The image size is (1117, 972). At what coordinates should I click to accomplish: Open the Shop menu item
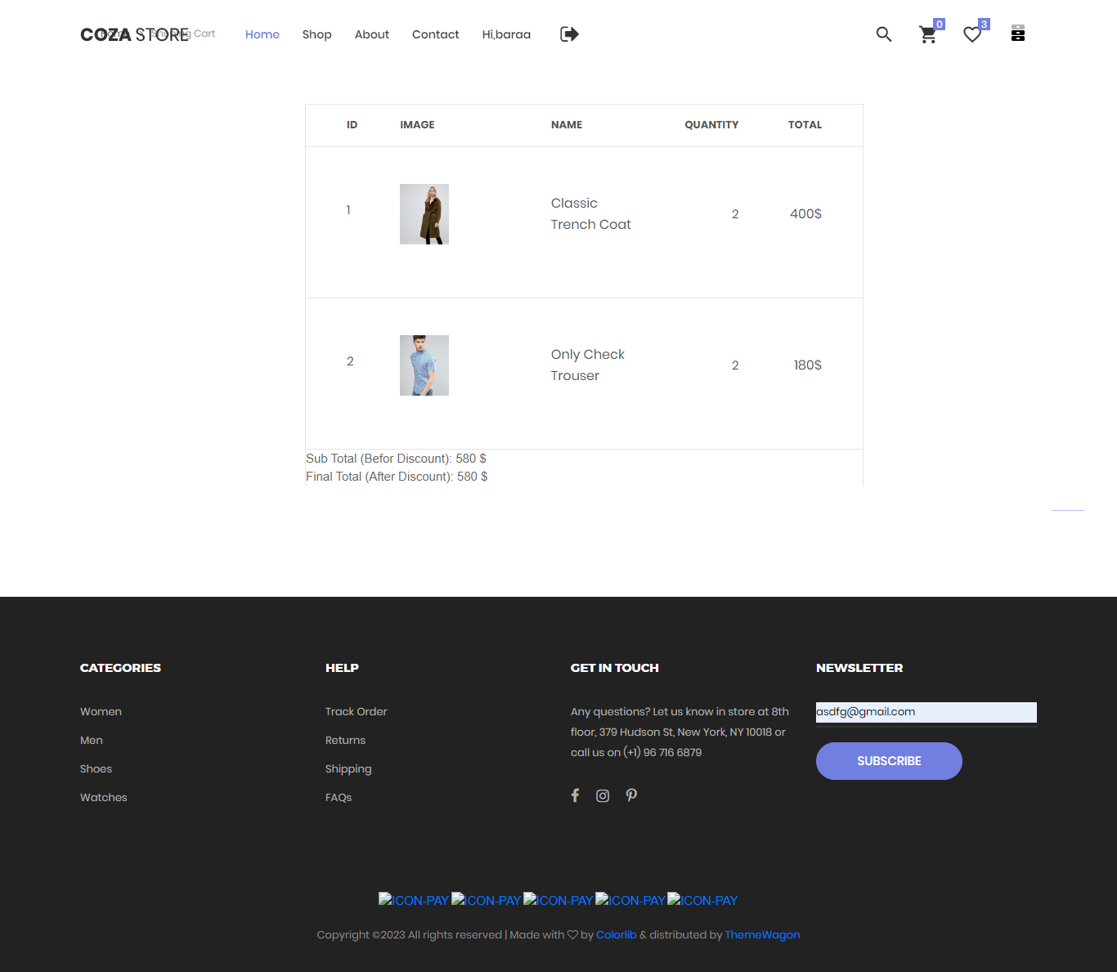pyautogui.click(x=317, y=34)
